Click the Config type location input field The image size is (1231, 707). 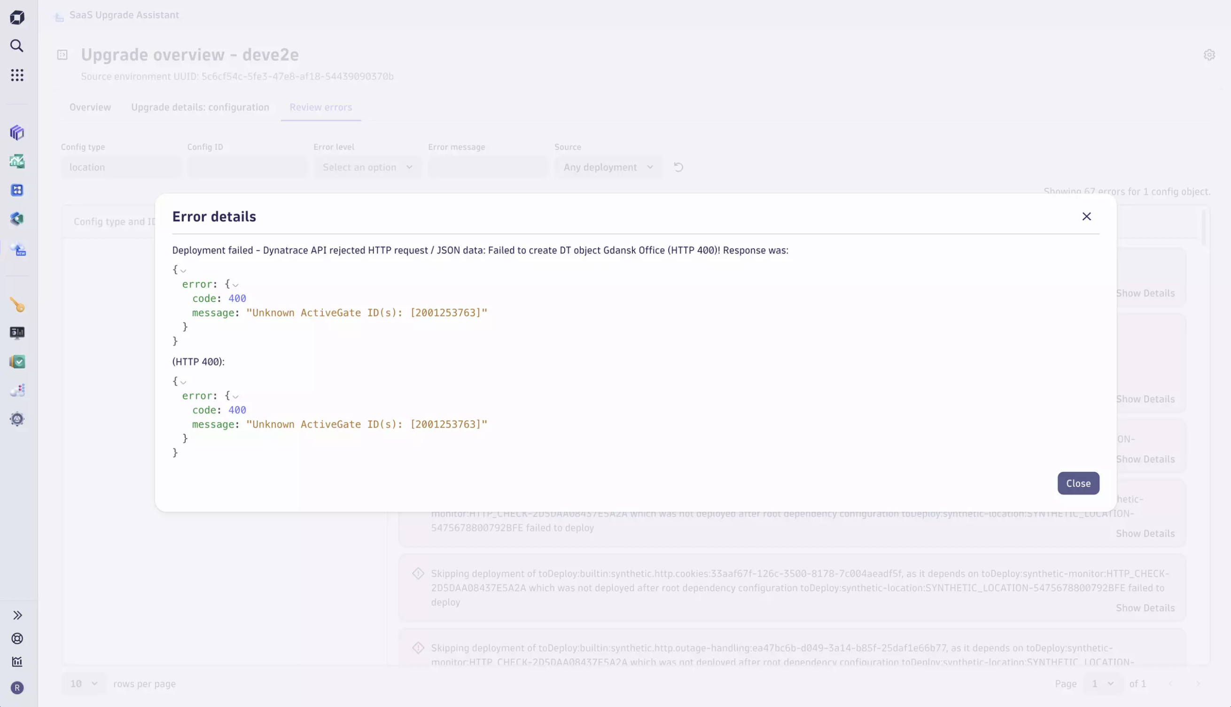[x=121, y=167]
